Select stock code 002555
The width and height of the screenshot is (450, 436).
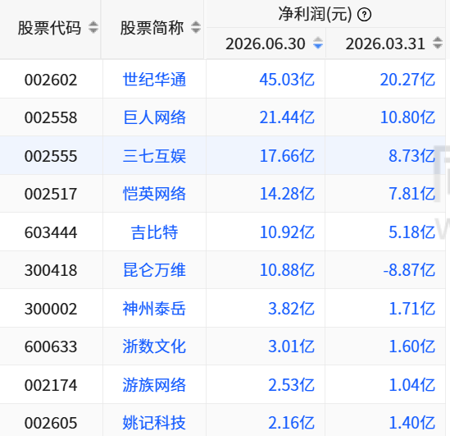click(x=51, y=156)
